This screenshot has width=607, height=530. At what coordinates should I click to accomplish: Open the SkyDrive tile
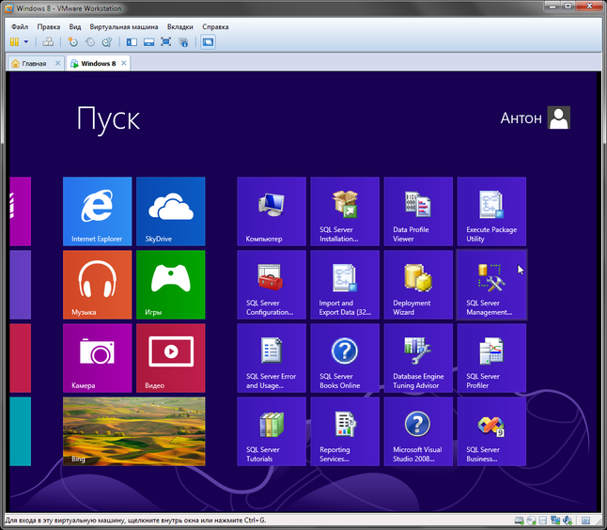pyautogui.click(x=171, y=211)
